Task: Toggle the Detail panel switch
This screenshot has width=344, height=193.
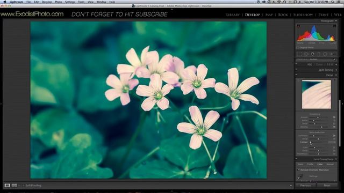Action: 296,75
